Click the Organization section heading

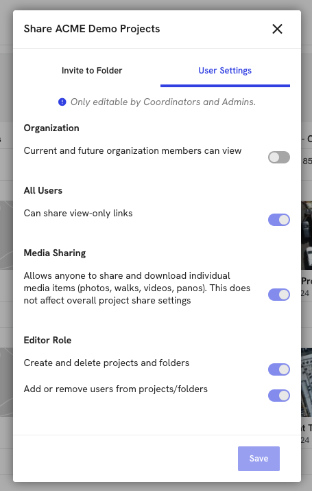51,128
